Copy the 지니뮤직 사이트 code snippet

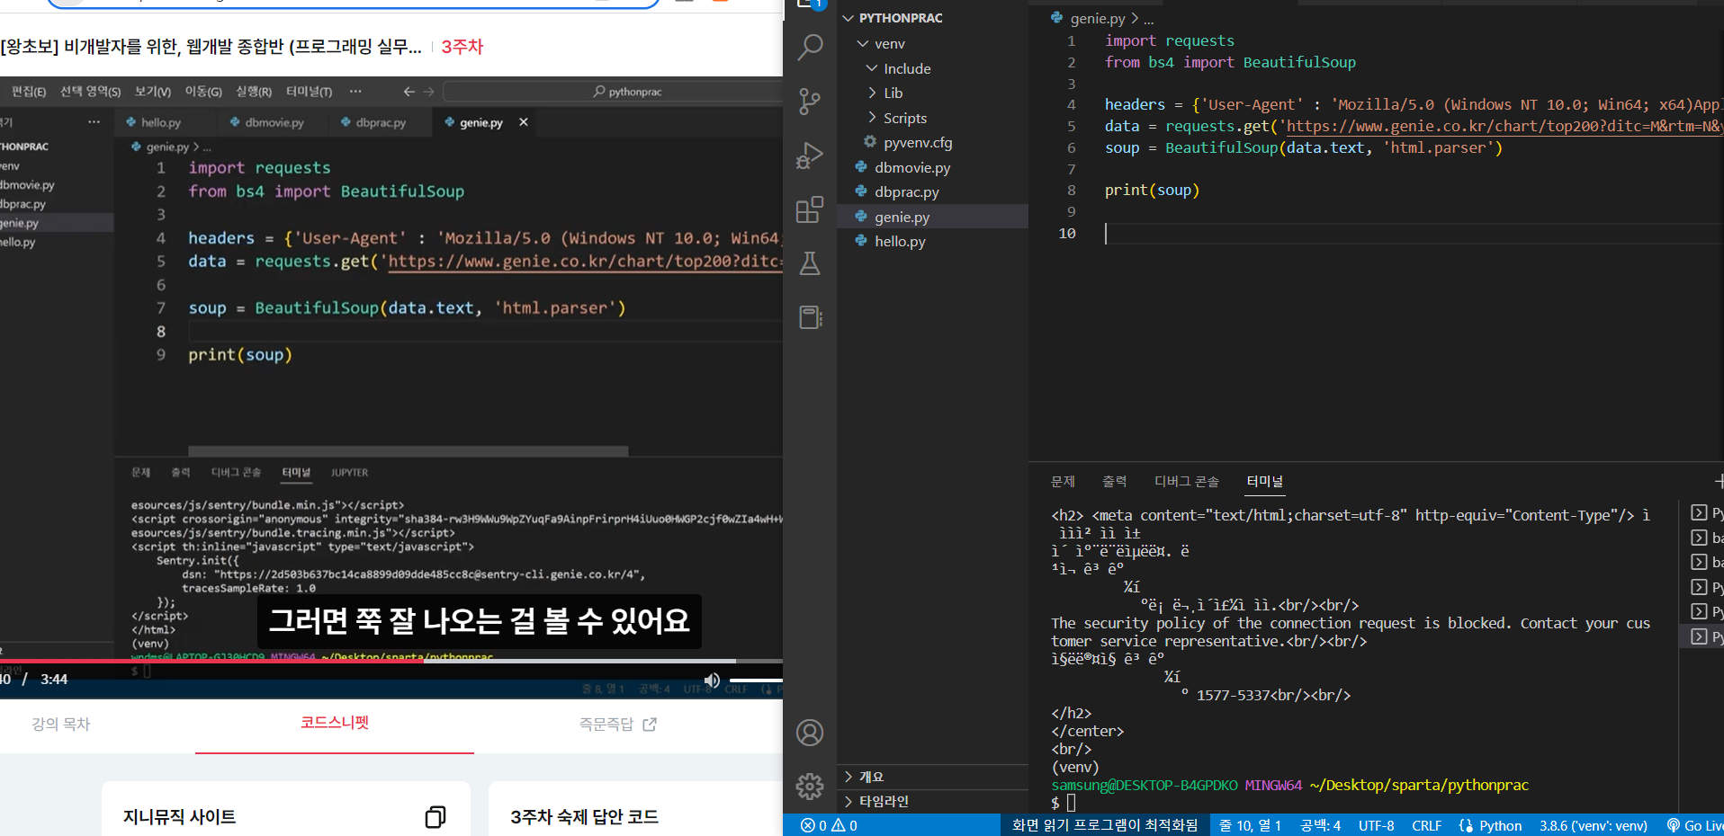[x=435, y=816]
